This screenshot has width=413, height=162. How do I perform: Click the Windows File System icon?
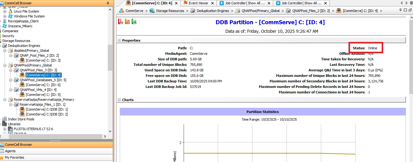(10, 16)
